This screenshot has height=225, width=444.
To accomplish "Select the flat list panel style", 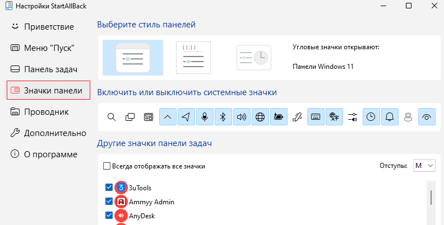I will pos(193,58).
